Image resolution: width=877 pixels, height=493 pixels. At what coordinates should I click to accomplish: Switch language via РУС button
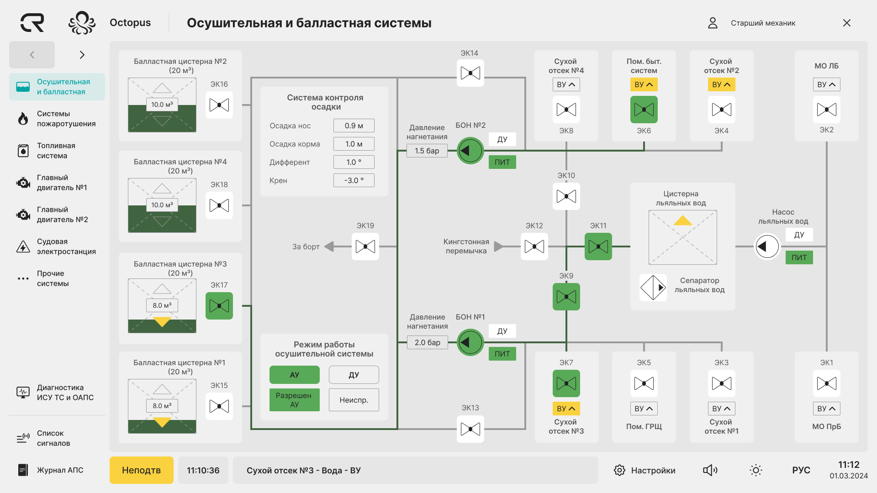tap(801, 470)
